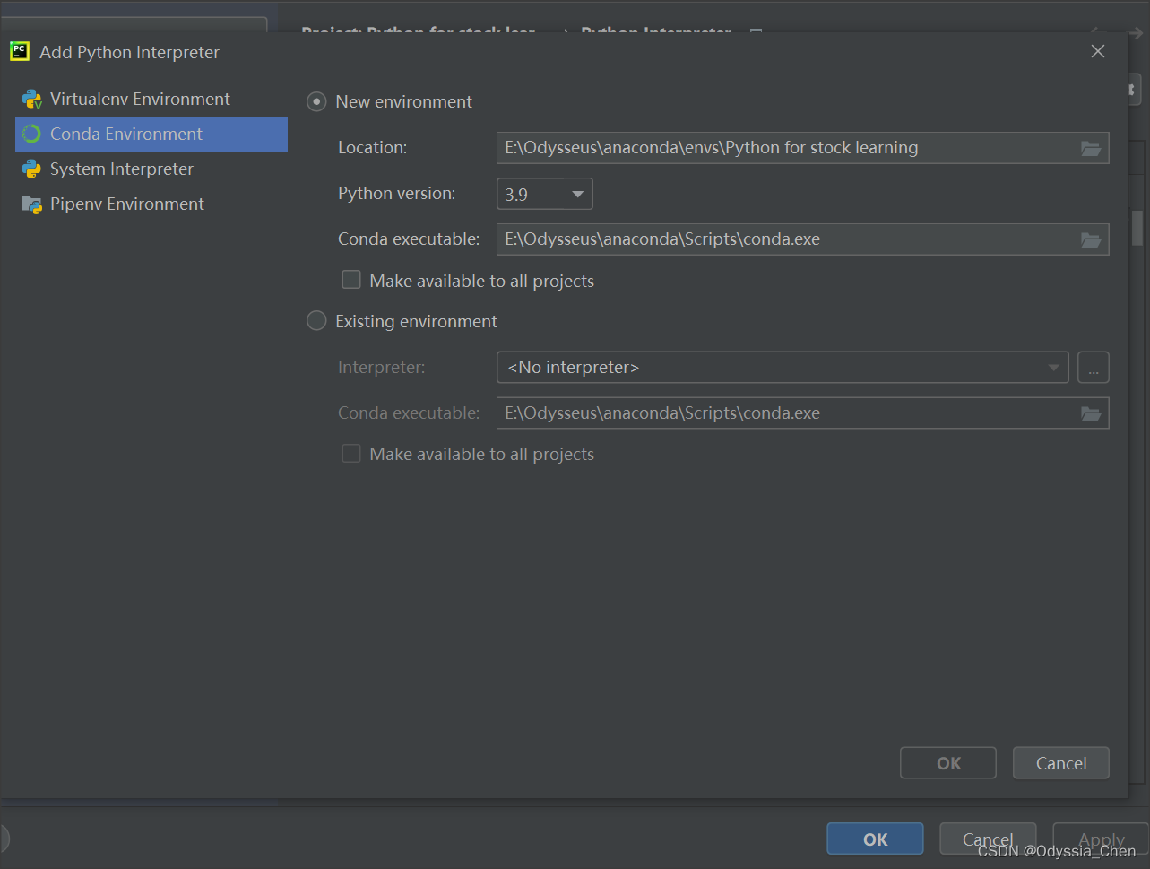
Task: Enable Make available to all projects checkbox
Action: coord(350,279)
